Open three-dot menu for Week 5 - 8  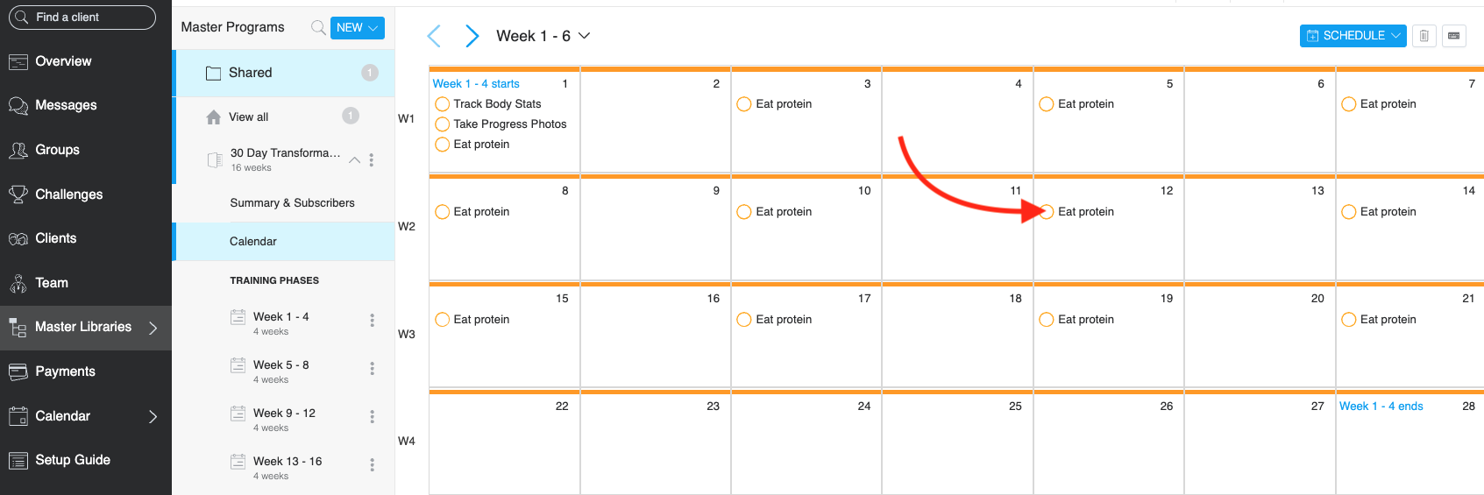click(372, 369)
